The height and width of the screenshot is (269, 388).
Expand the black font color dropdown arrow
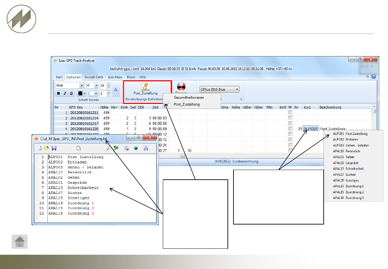[x=84, y=93]
